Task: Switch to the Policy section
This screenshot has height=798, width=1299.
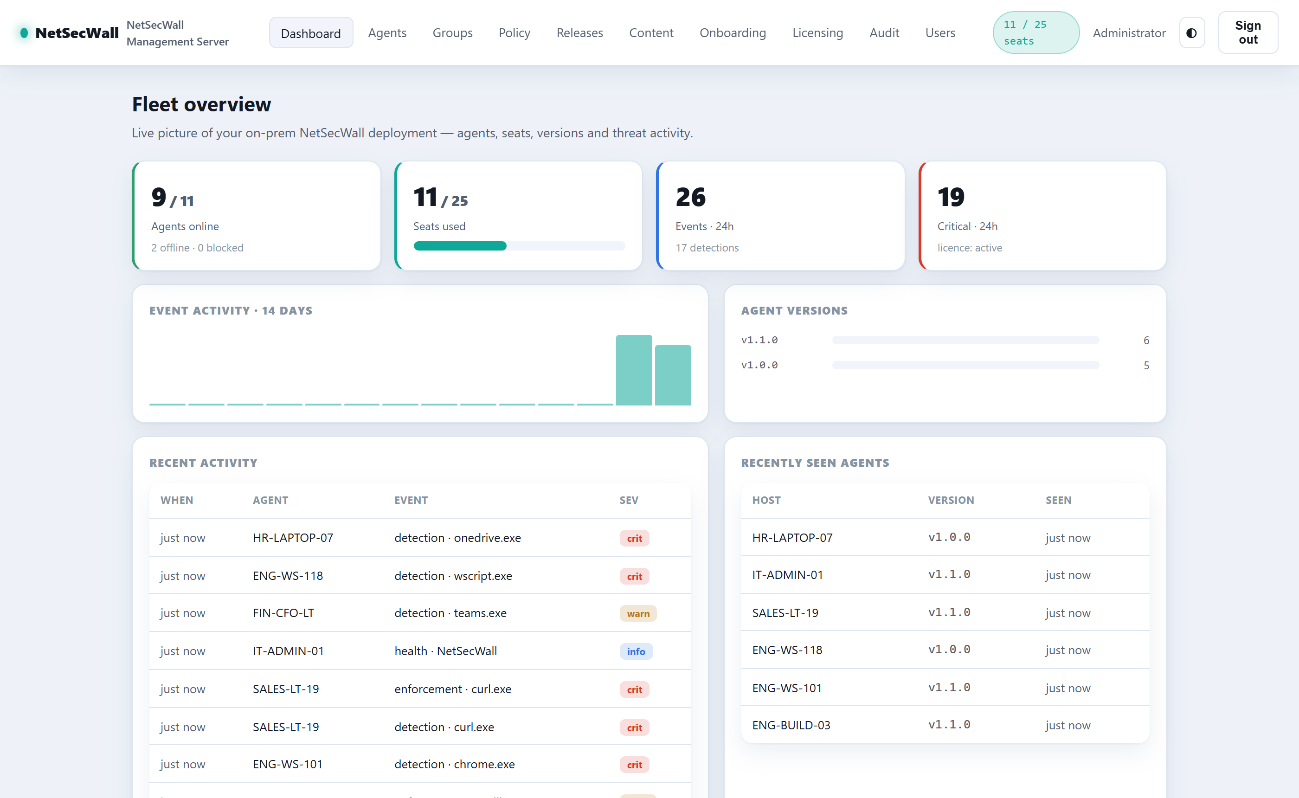Action: [514, 33]
